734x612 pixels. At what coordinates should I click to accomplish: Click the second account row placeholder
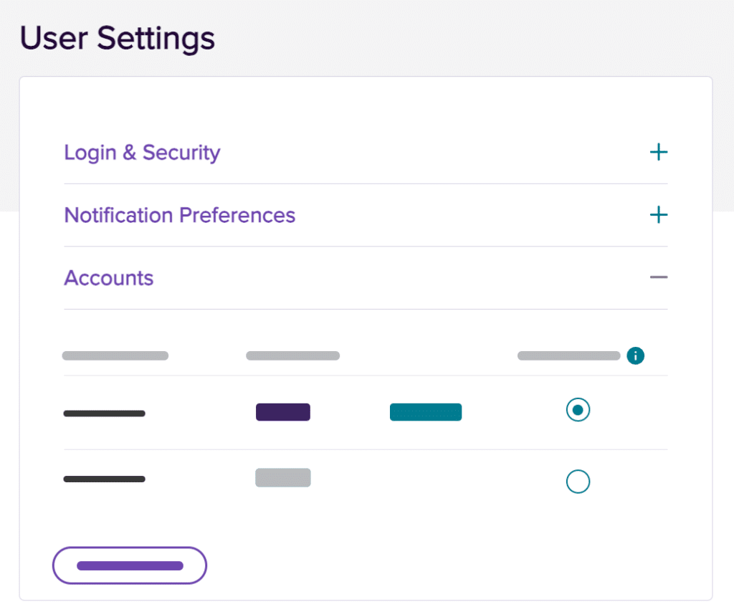coord(104,479)
